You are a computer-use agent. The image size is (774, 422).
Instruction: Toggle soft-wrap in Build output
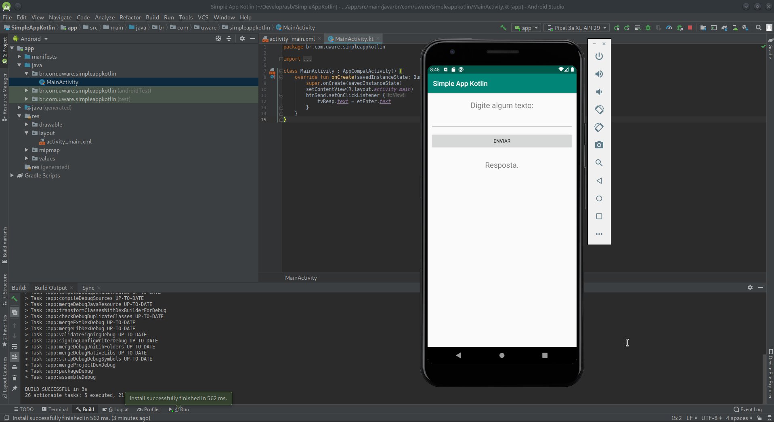tap(15, 346)
